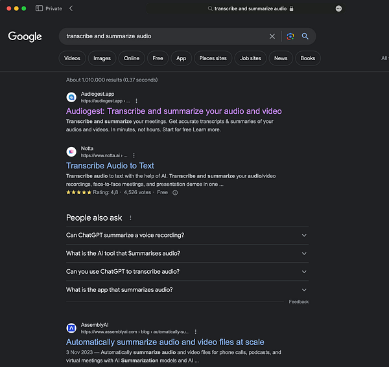This screenshot has width=389, height=367.
Task: Click the Google logo
Action: tap(25, 36)
